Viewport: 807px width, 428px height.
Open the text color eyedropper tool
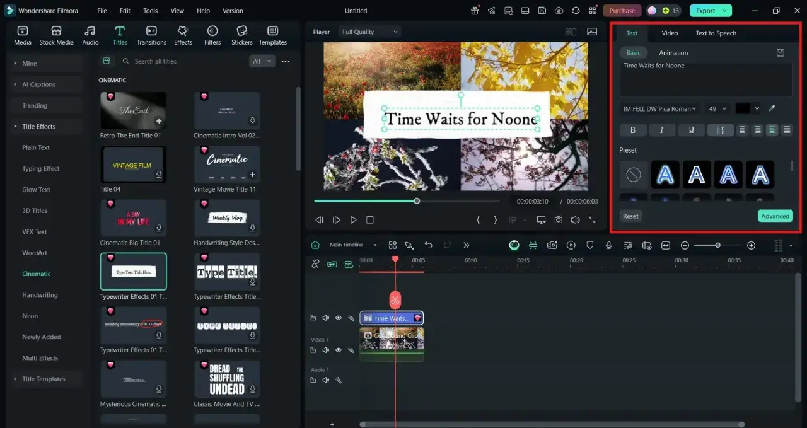[771, 108]
